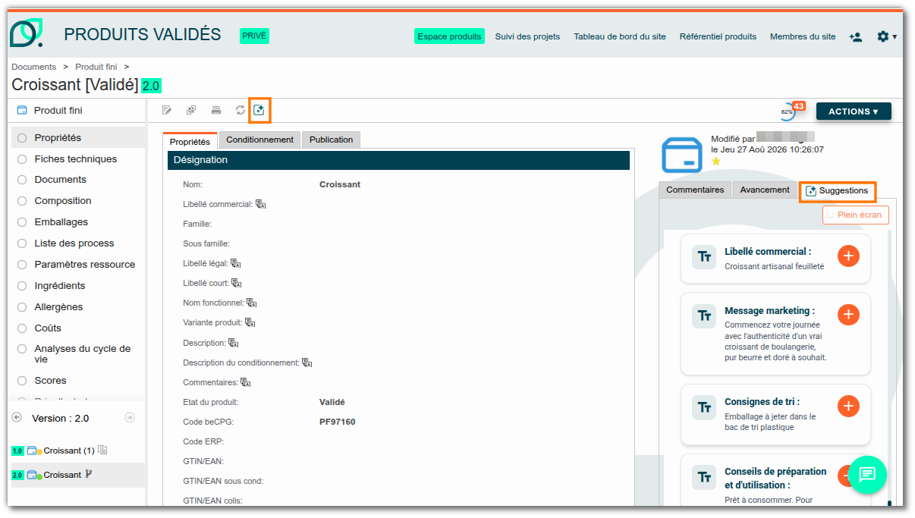Open Référentiel produits in the top menu

[x=718, y=36]
